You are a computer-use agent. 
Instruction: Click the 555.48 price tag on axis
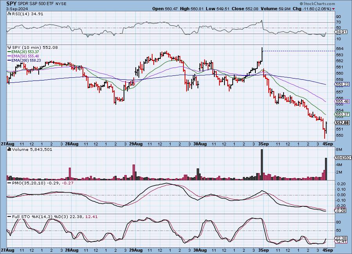point(342,102)
